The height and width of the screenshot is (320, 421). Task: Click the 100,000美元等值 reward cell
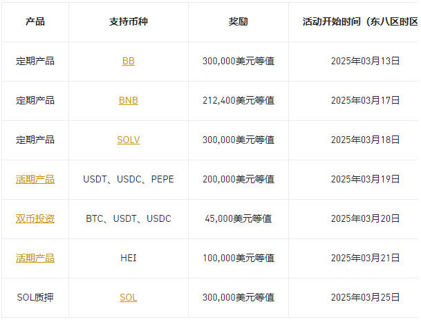click(238, 258)
